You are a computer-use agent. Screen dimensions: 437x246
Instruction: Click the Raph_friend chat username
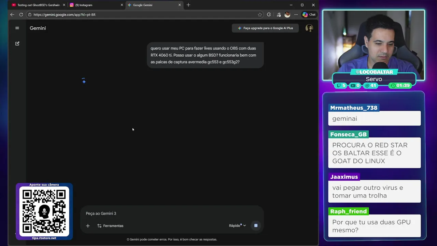[348, 211]
